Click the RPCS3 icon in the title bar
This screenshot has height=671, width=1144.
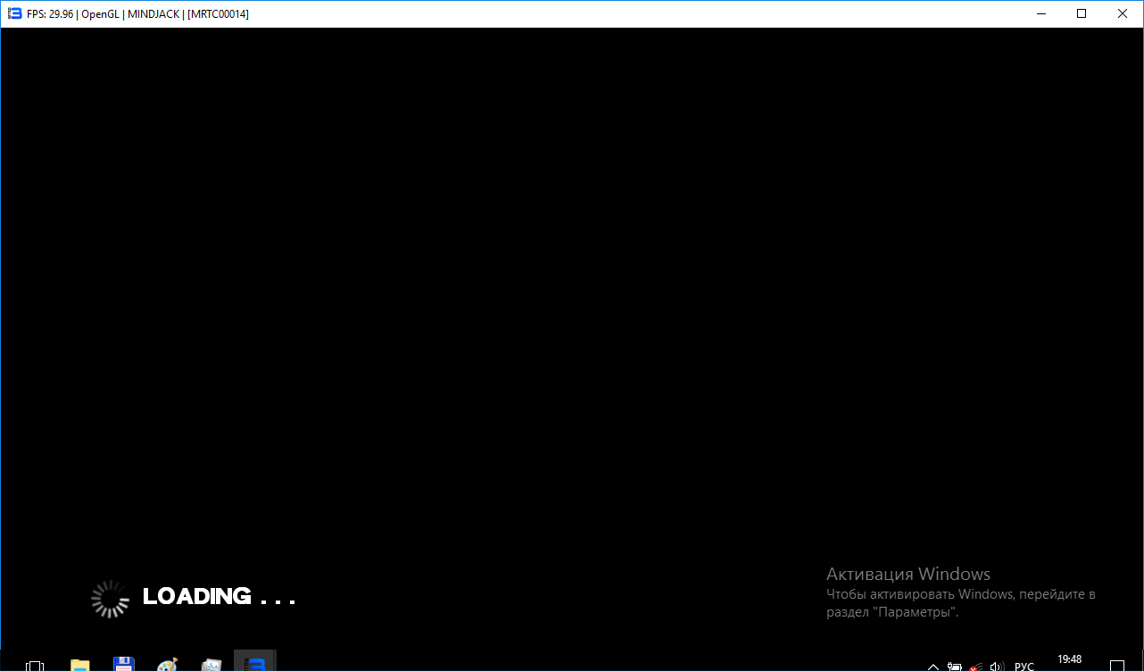(13, 13)
